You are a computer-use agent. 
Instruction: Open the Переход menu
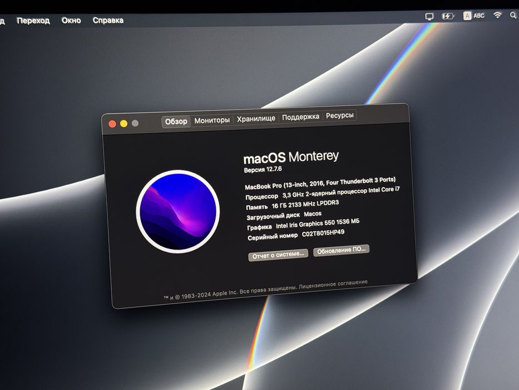(33, 21)
